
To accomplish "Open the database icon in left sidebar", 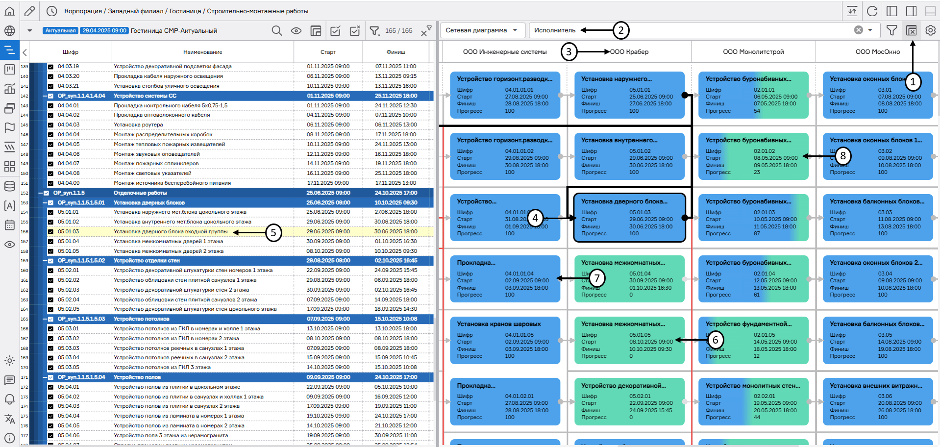I will point(9,186).
